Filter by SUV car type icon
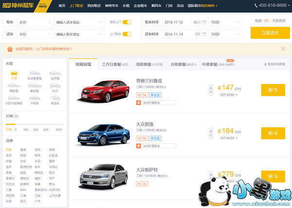Viewport: 292px width, 208px height. pyautogui.click(x=55, y=86)
